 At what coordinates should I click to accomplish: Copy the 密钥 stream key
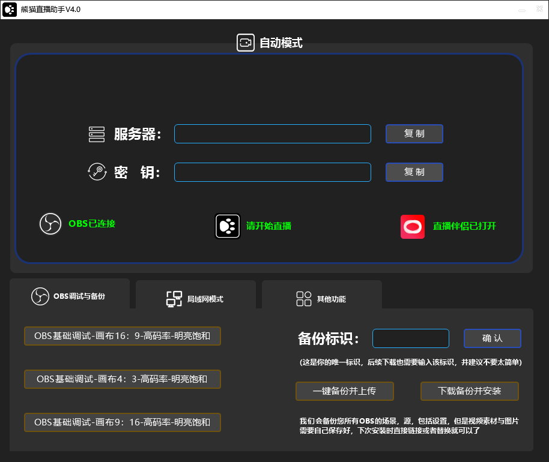[x=414, y=172]
